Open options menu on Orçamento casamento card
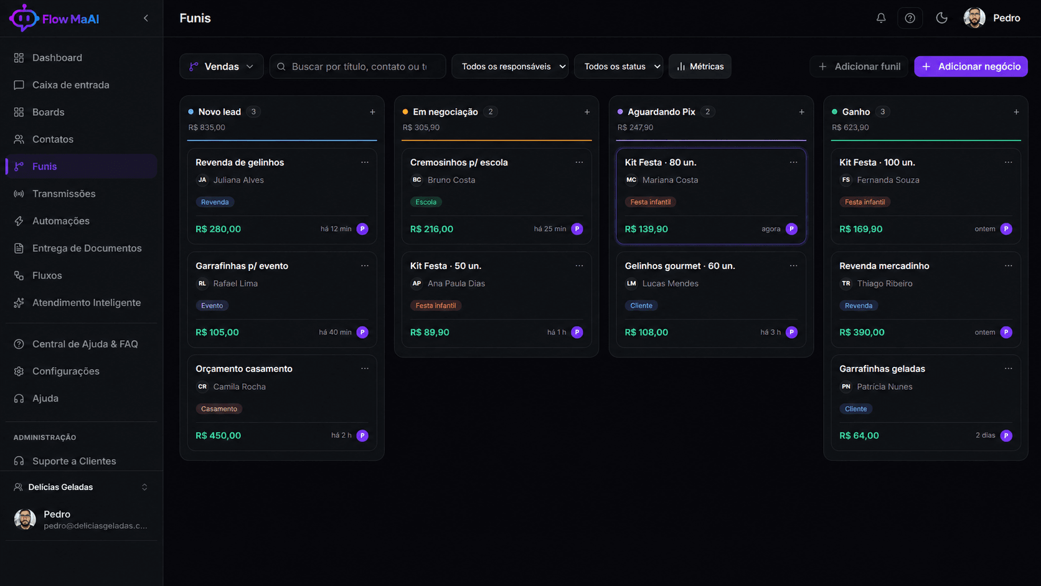The width and height of the screenshot is (1041, 586). pos(365,369)
